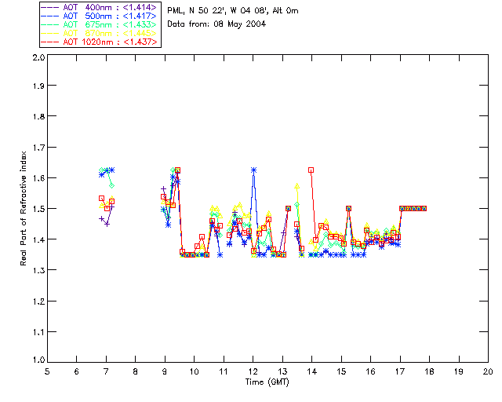The height and width of the screenshot is (402, 502).
Task: Click the x-axis hour label 11
Action: tap(224, 371)
